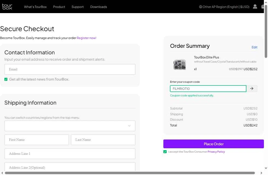Switch region from Other AP Region selector

[x=224, y=7]
